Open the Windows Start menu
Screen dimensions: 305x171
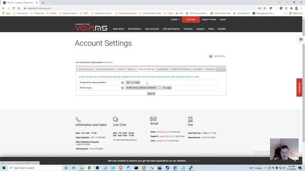pyautogui.click(x=3, y=168)
